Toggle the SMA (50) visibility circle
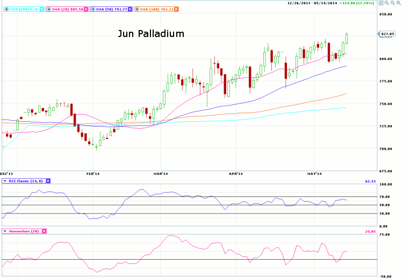403x279 pixels. (93, 9)
